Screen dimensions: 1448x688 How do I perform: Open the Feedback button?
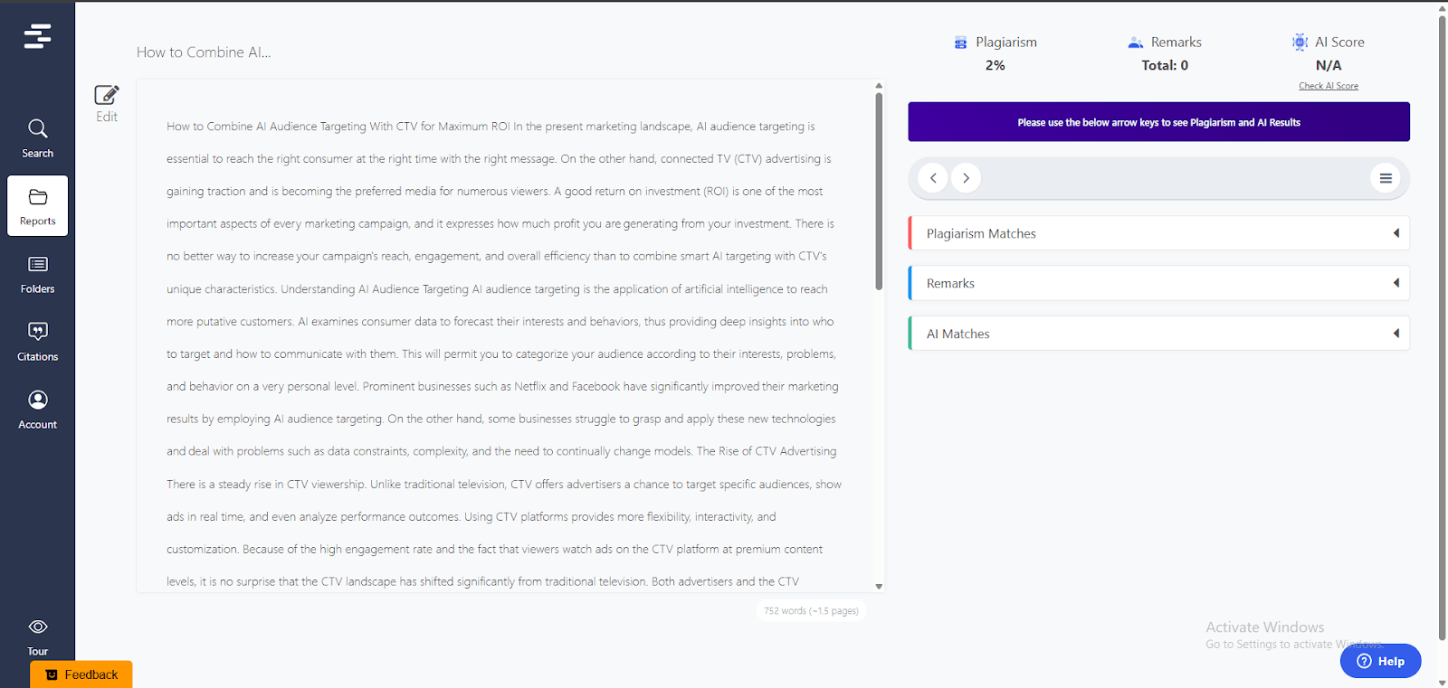point(81,674)
